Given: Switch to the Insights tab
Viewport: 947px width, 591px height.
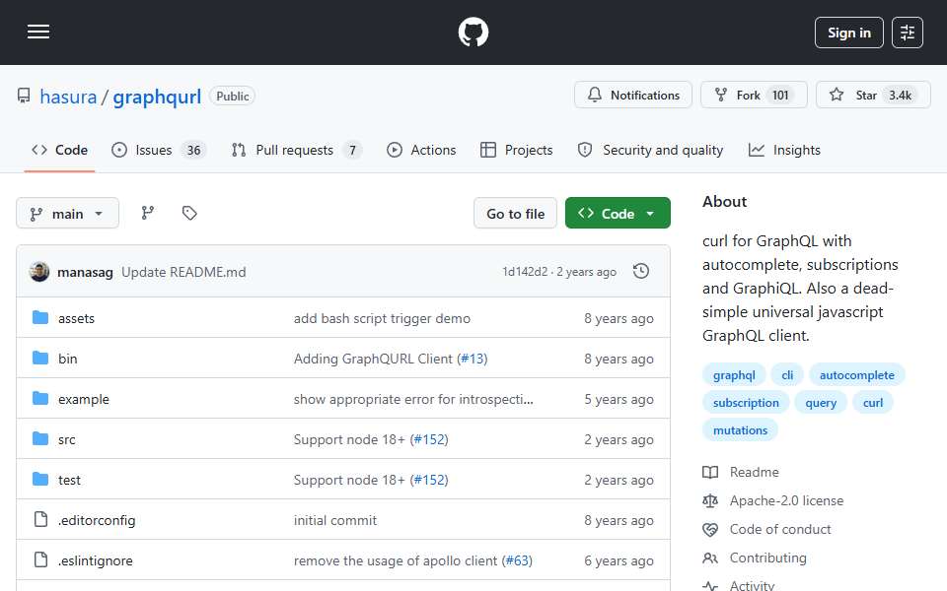Looking at the screenshot, I should (x=784, y=150).
